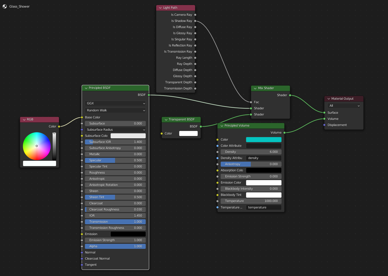This screenshot has width=388, height=276.
Task: Collapse the Transparent BSDF node
Action: pyautogui.click(x=166, y=120)
